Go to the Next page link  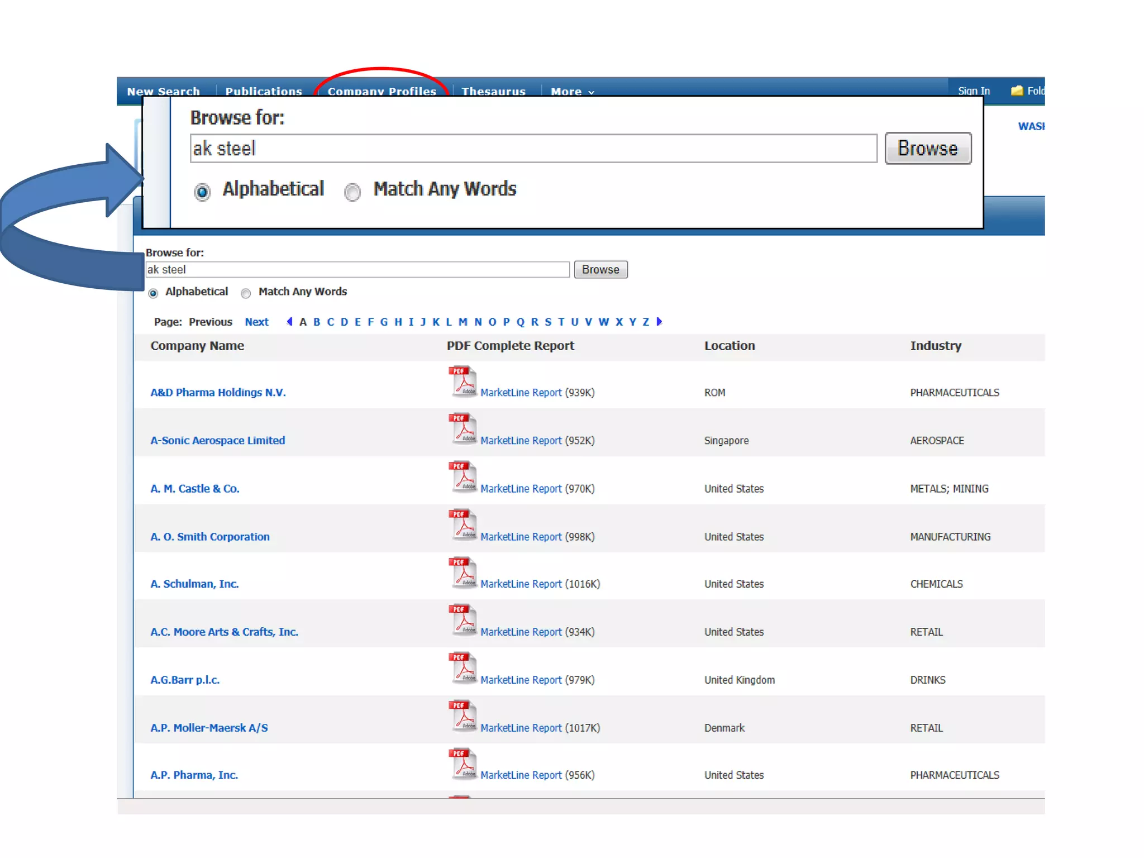click(x=256, y=322)
